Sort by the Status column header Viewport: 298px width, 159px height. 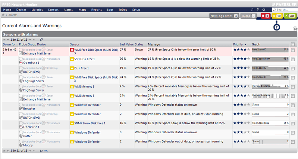pos(139,44)
